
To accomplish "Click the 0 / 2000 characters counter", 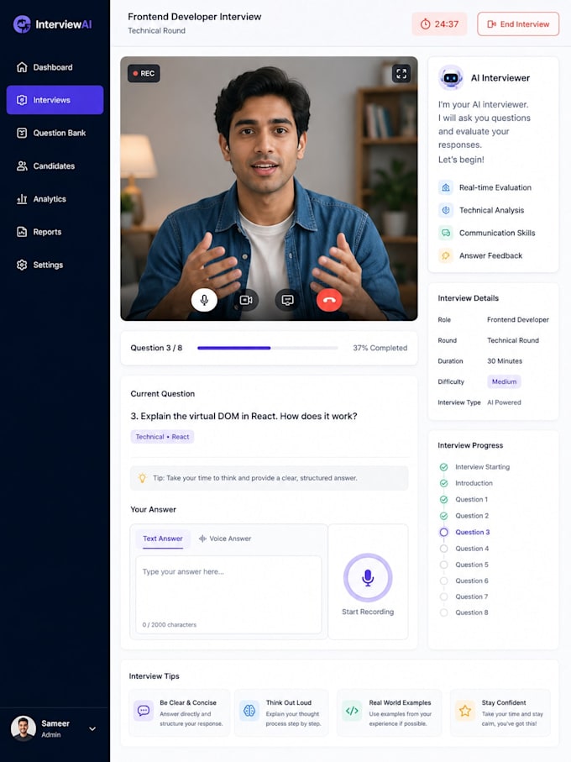I will [170, 624].
